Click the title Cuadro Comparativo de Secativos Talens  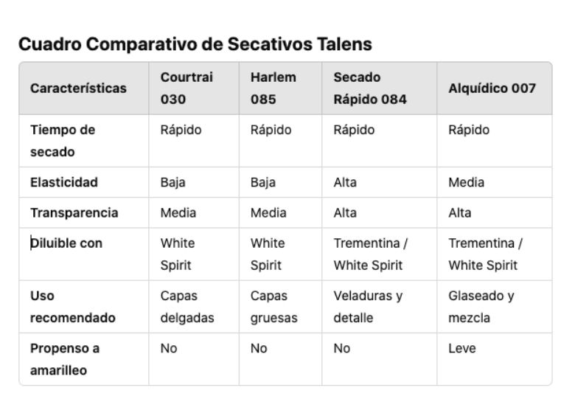[x=195, y=44]
